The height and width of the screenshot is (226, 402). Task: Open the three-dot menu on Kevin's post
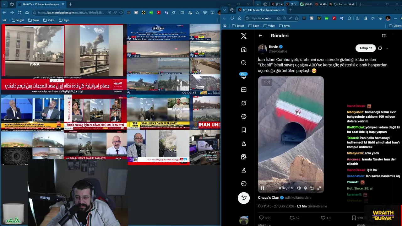tap(386, 48)
